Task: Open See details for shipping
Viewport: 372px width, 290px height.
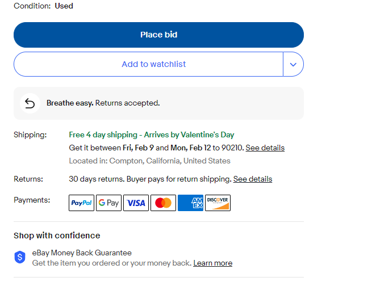Action: [x=265, y=148]
